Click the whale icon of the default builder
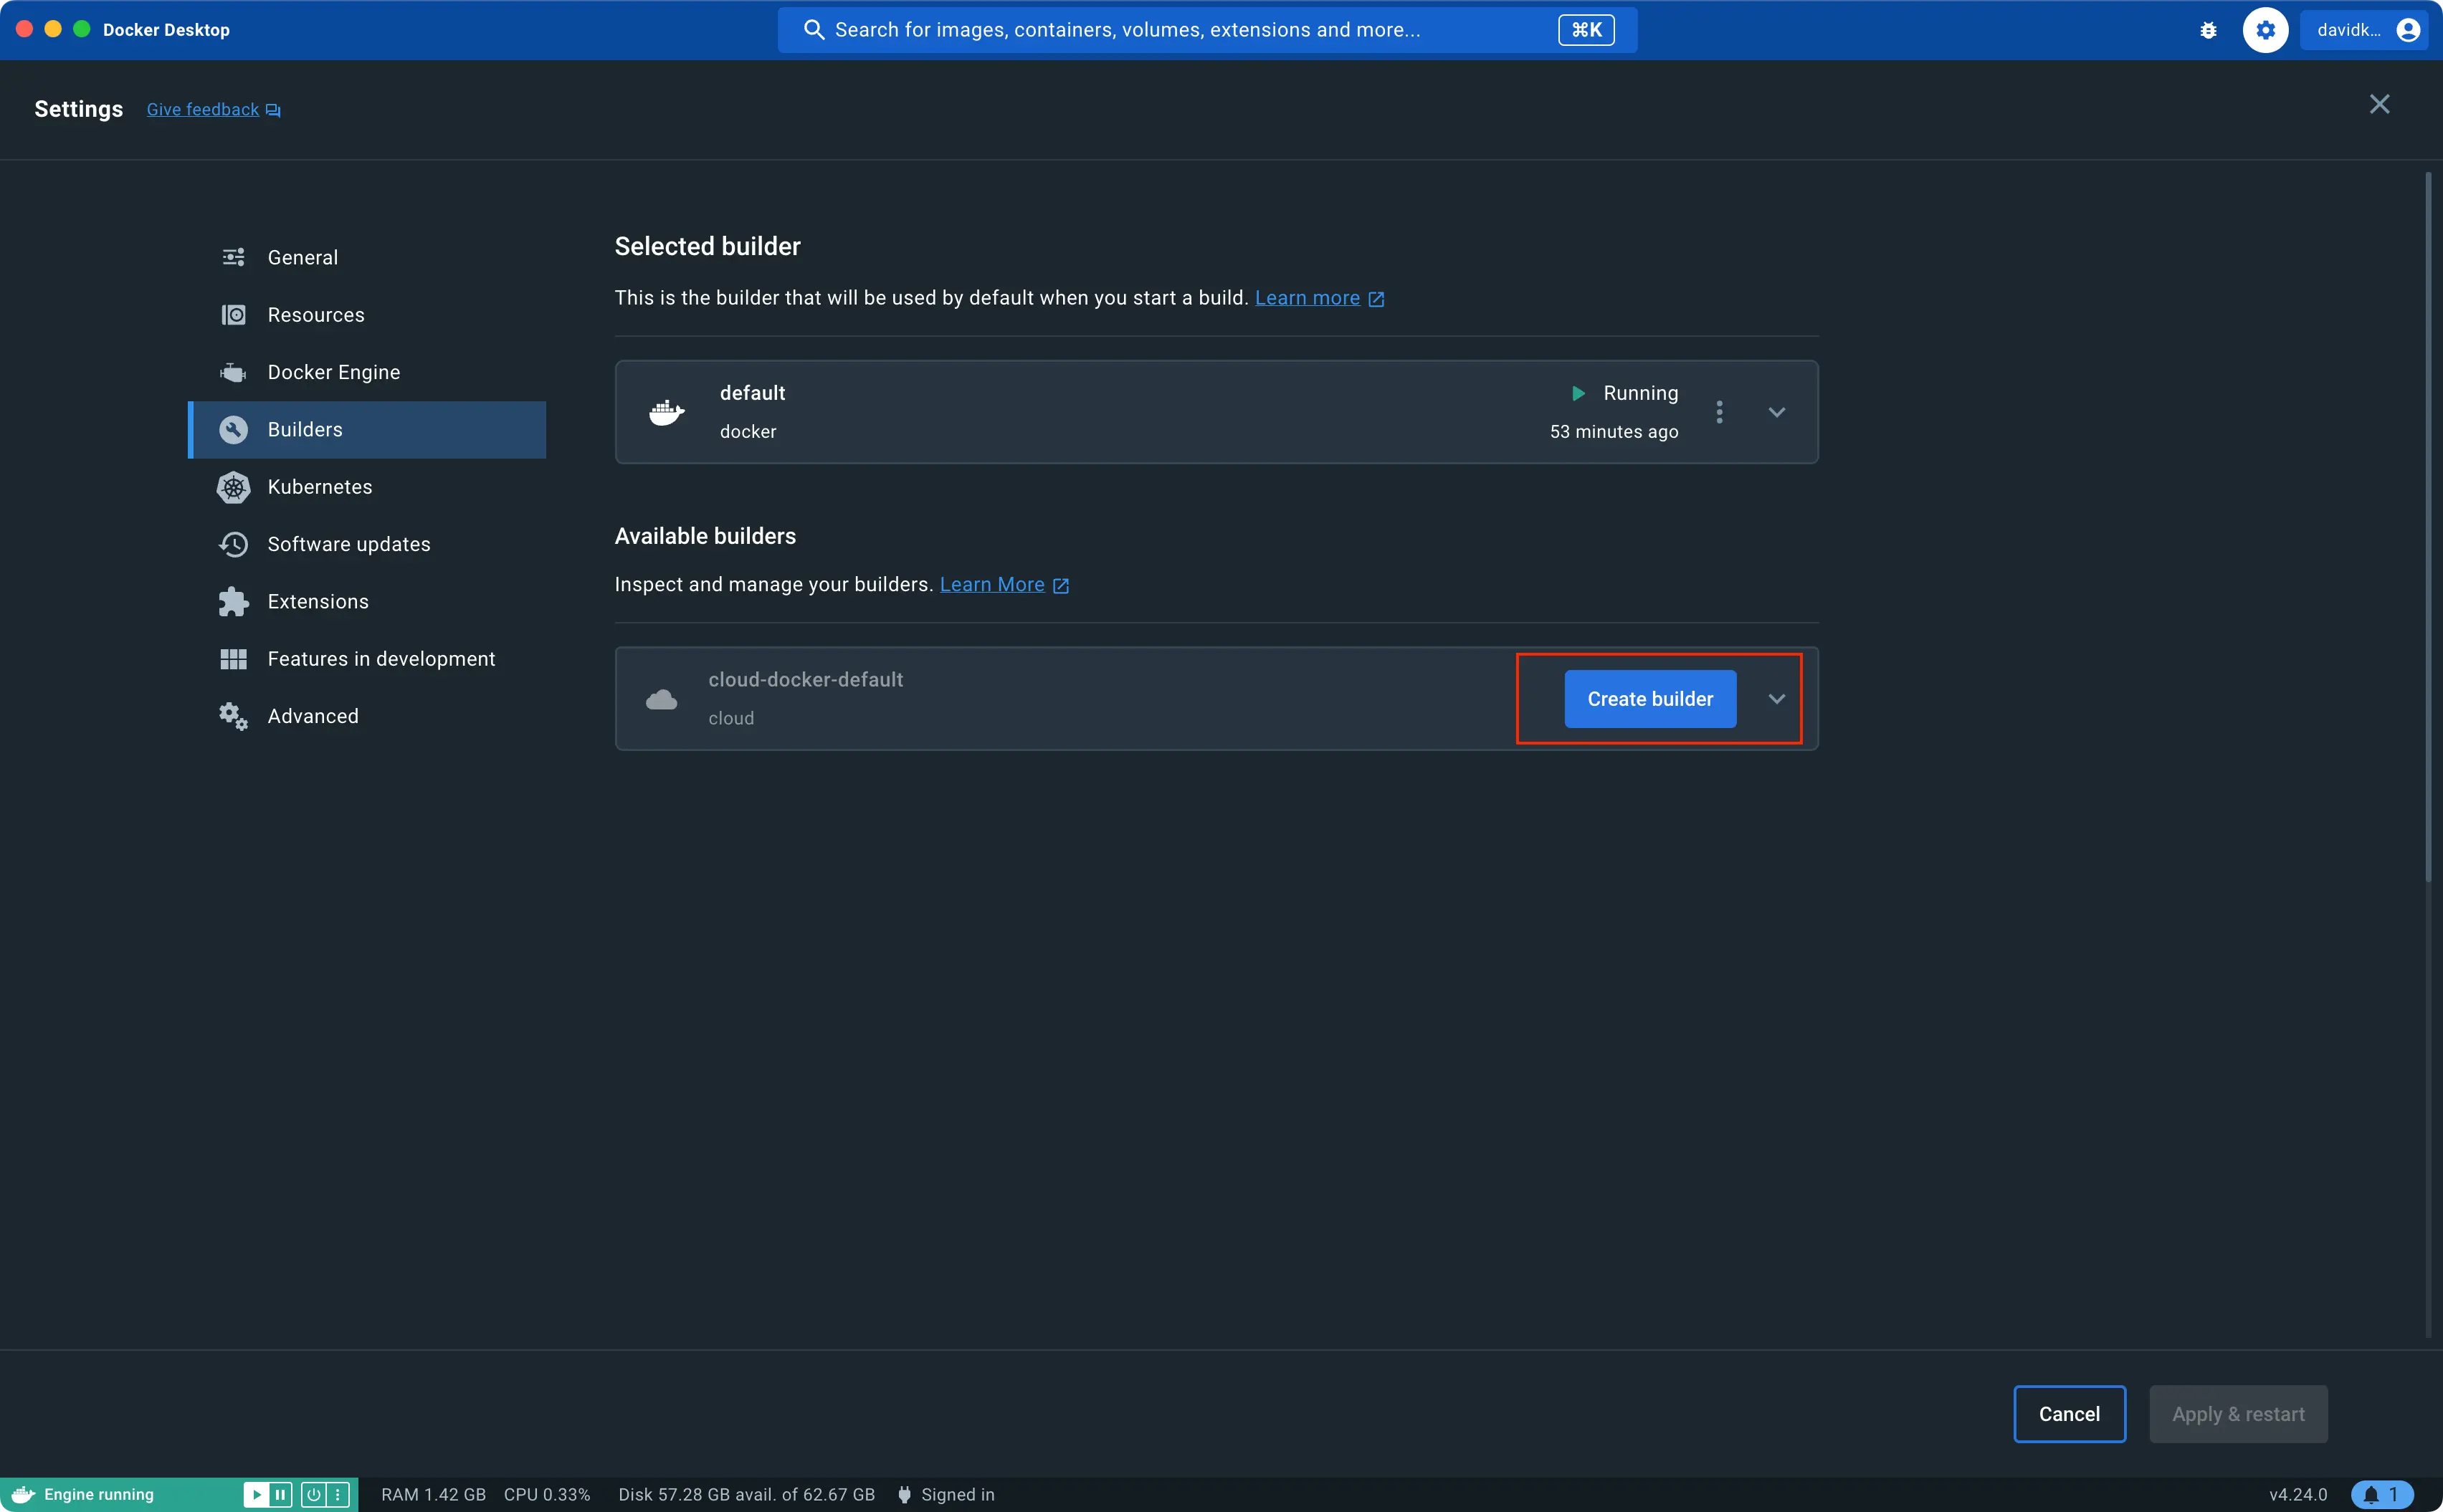The height and width of the screenshot is (1512, 2443). pos(666,412)
